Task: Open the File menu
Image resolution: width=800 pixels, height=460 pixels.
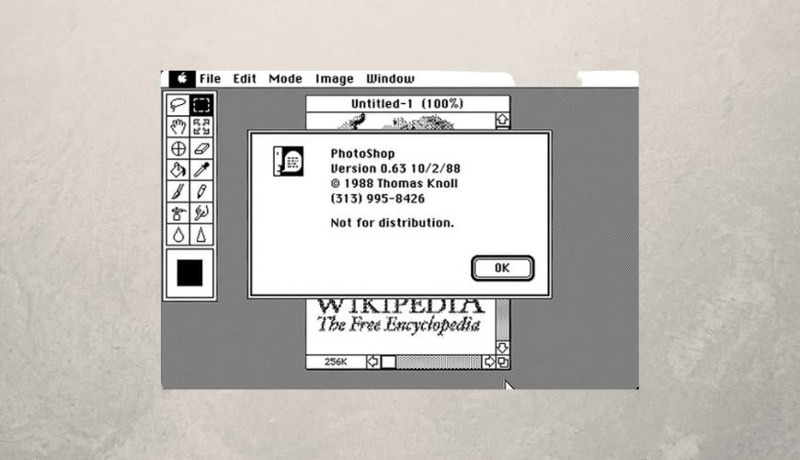Action: click(x=211, y=78)
